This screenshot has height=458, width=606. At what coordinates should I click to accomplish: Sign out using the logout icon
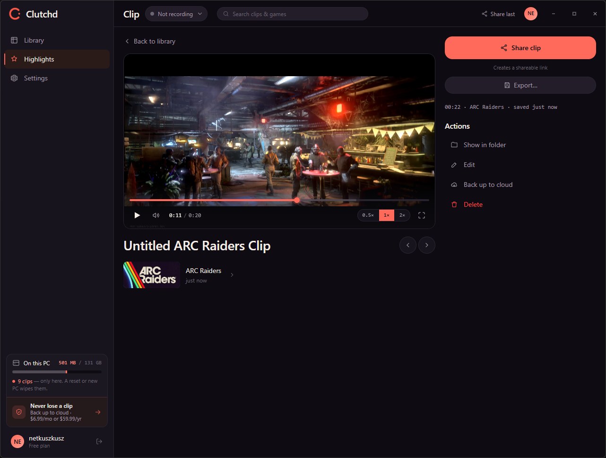(99, 441)
